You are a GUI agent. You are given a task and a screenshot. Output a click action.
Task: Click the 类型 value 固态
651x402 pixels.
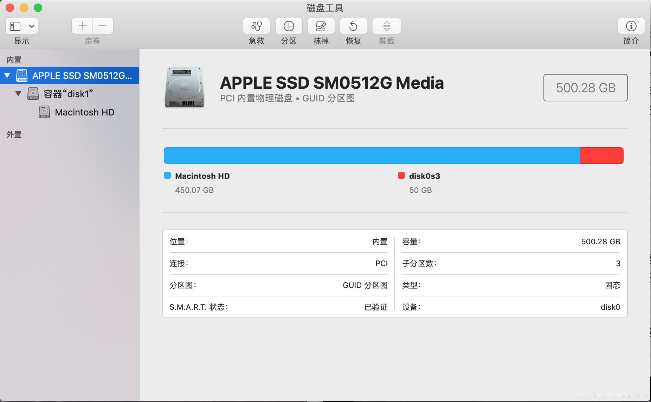tap(613, 285)
